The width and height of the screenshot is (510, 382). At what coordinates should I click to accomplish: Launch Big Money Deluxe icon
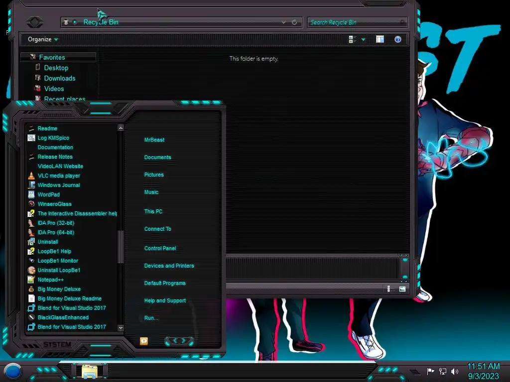tap(31, 289)
